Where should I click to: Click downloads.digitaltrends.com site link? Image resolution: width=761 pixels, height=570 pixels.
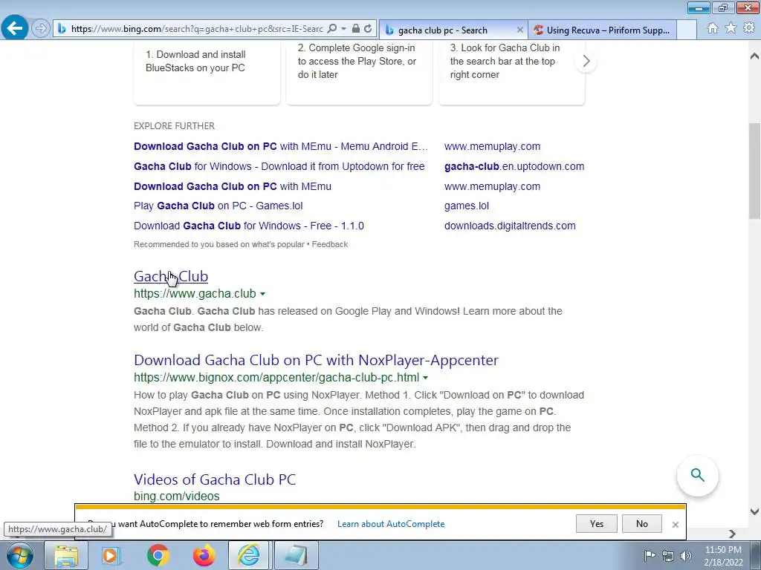[x=510, y=226]
